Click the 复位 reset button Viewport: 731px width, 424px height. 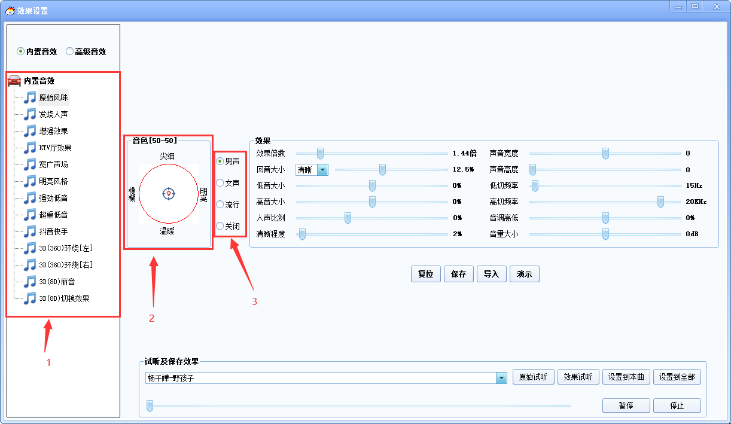tap(425, 274)
